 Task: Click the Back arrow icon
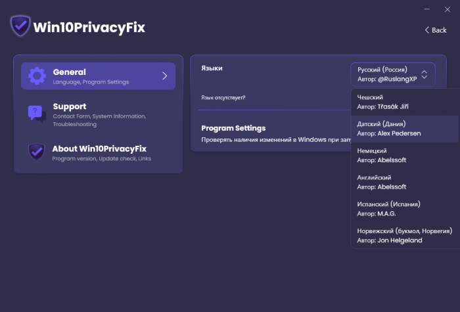click(426, 30)
